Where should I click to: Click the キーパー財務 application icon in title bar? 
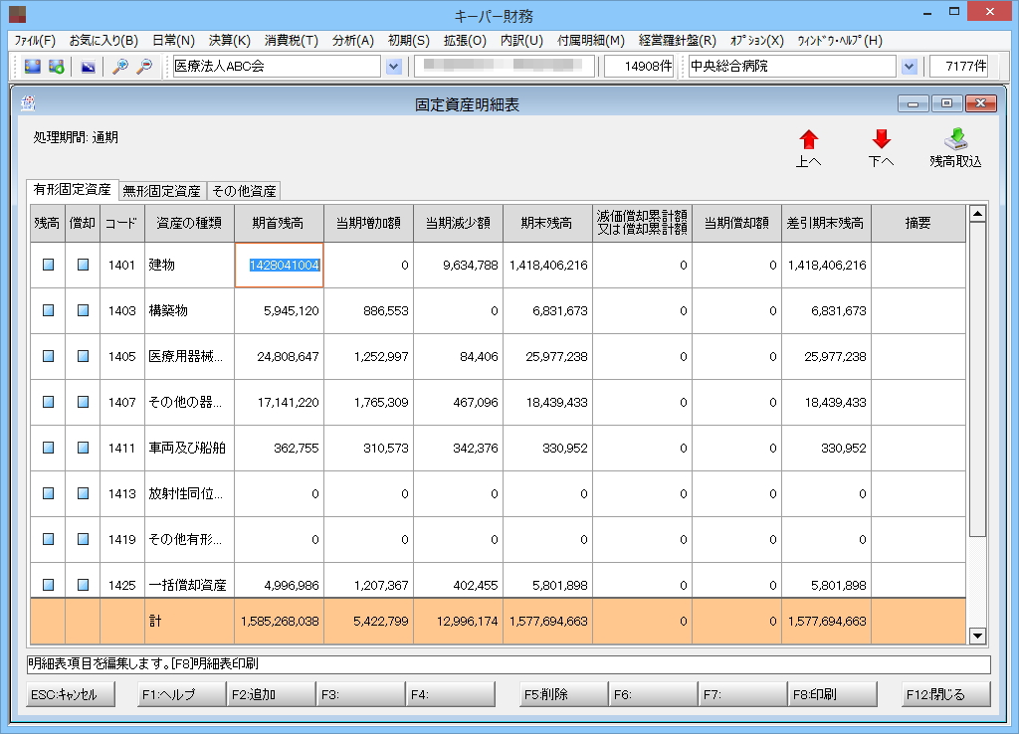(x=18, y=14)
